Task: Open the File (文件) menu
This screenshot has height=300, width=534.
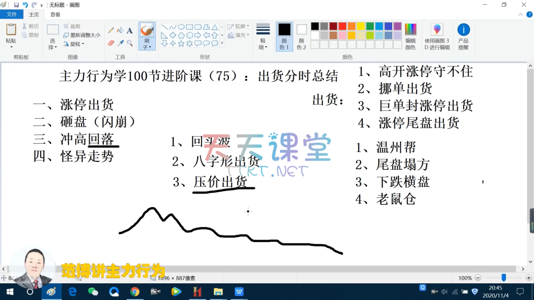Action: pos(11,15)
